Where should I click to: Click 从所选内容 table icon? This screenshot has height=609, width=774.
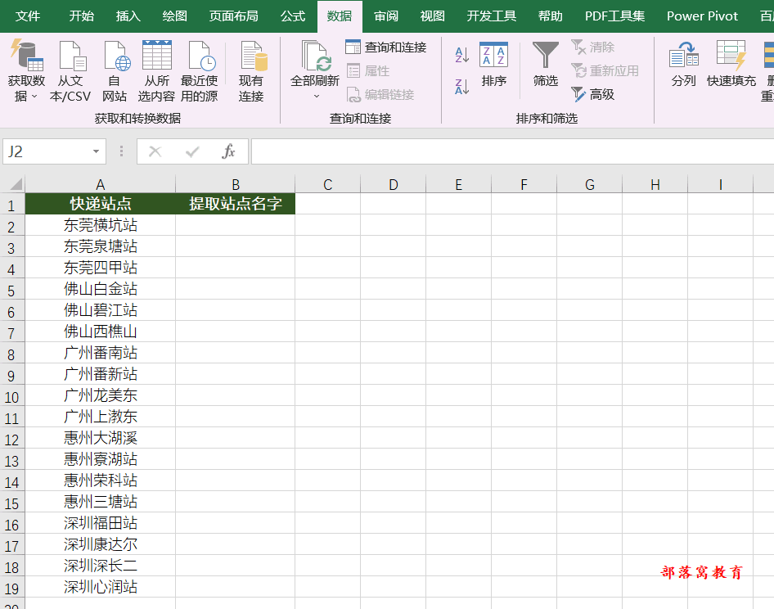pos(156,56)
